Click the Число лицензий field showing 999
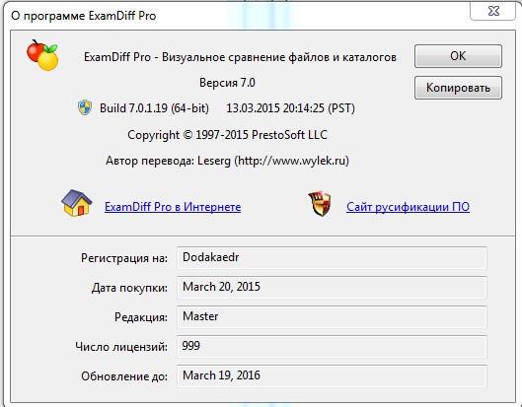The image size is (522, 407). pos(332,346)
